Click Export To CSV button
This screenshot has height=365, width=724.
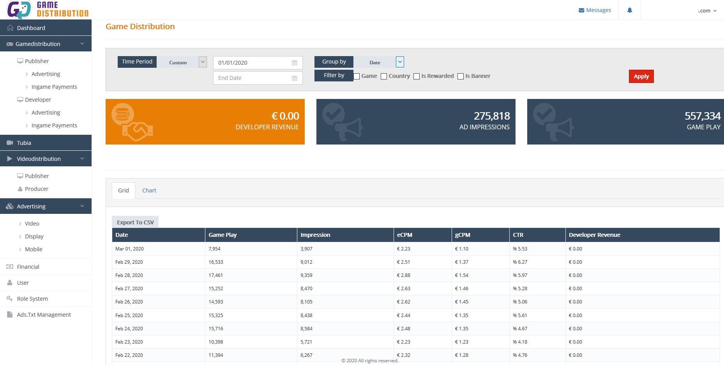(x=135, y=222)
